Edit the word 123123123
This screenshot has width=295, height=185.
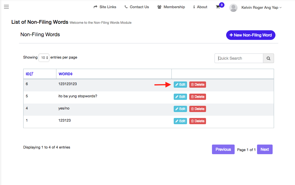(180, 85)
